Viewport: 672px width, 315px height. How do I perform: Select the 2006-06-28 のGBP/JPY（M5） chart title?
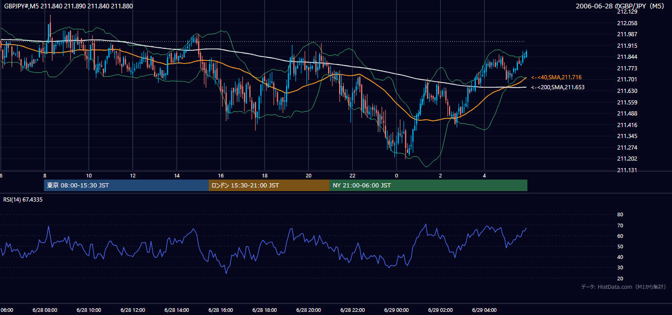point(620,6)
